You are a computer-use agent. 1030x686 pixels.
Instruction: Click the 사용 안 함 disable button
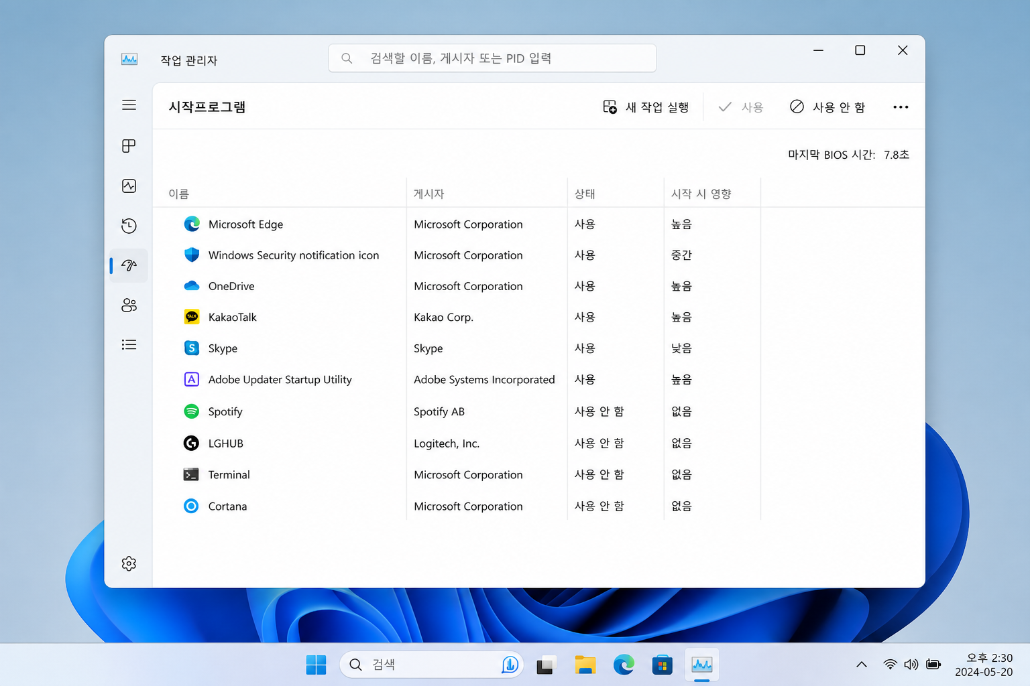pyautogui.click(x=827, y=107)
